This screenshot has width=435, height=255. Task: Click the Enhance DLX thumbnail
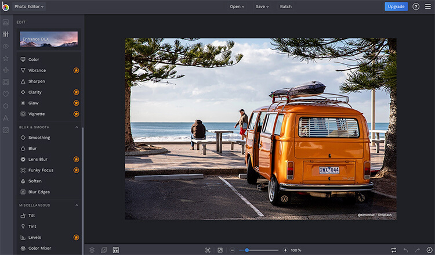click(49, 39)
